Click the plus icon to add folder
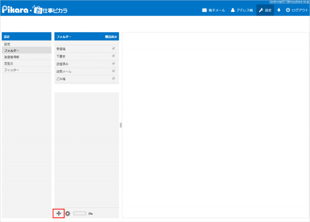Viewport: 310px width, 222px height. [x=59, y=213]
